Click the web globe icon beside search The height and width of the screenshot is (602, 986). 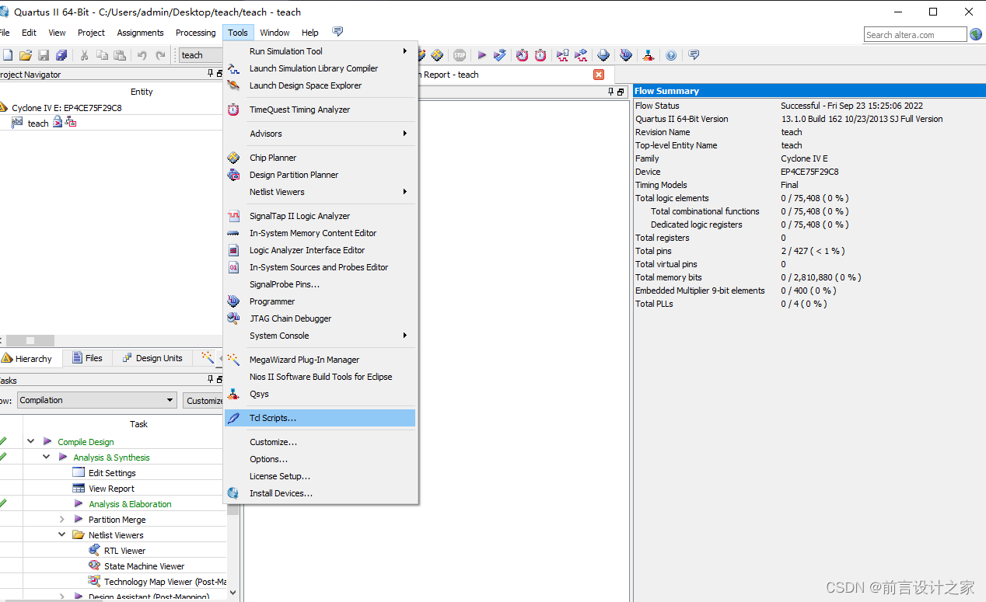[x=976, y=34]
